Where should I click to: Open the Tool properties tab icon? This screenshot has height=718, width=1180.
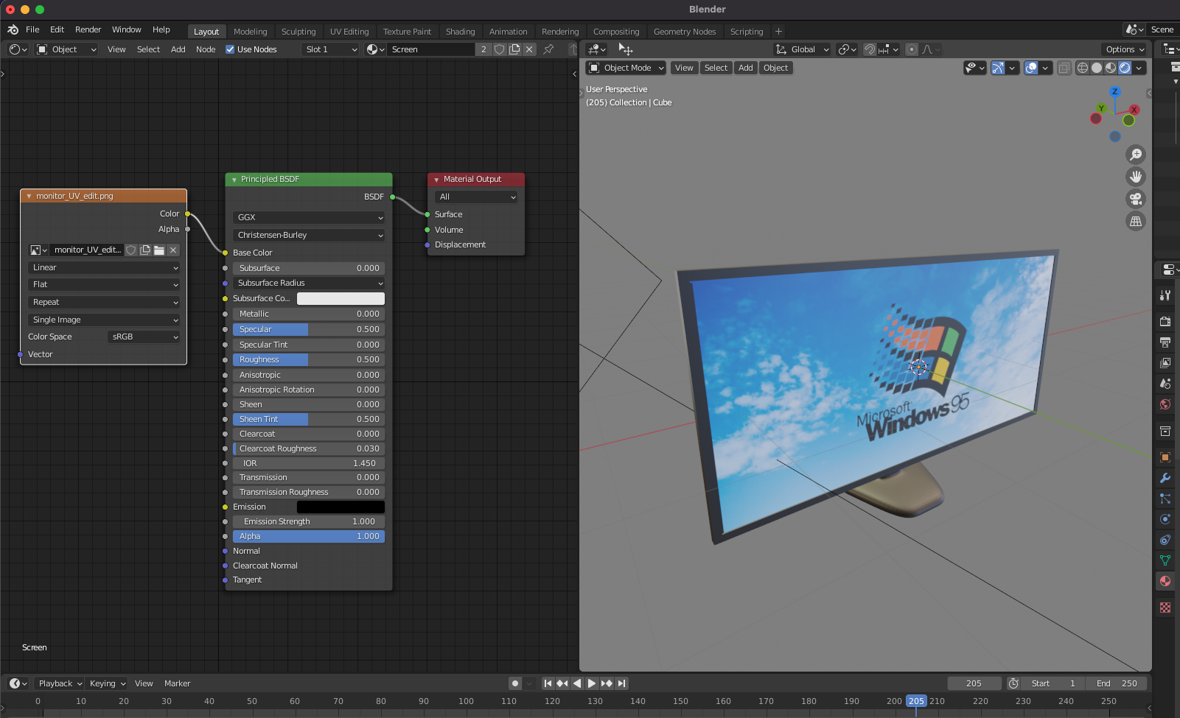1165,295
